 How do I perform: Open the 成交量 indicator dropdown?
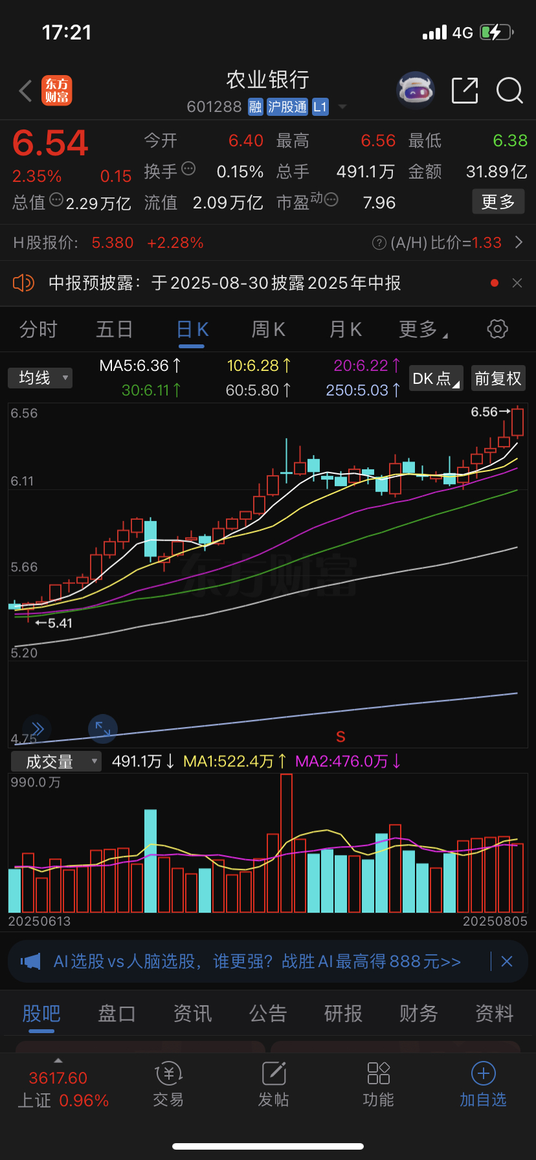pyautogui.click(x=56, y=762)
